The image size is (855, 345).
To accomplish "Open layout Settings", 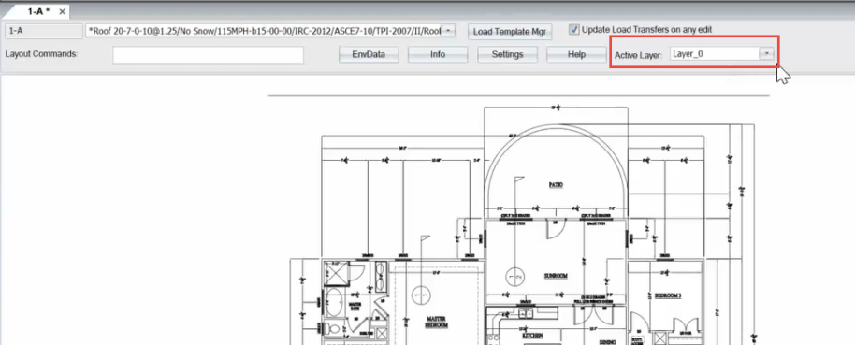I will pos(507,54).
